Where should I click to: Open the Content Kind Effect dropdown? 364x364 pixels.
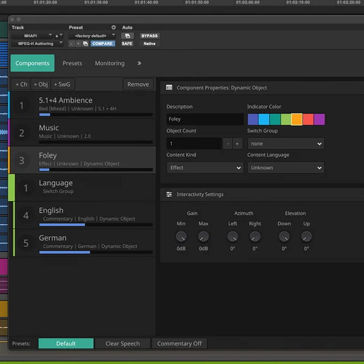tap(205, 168)
